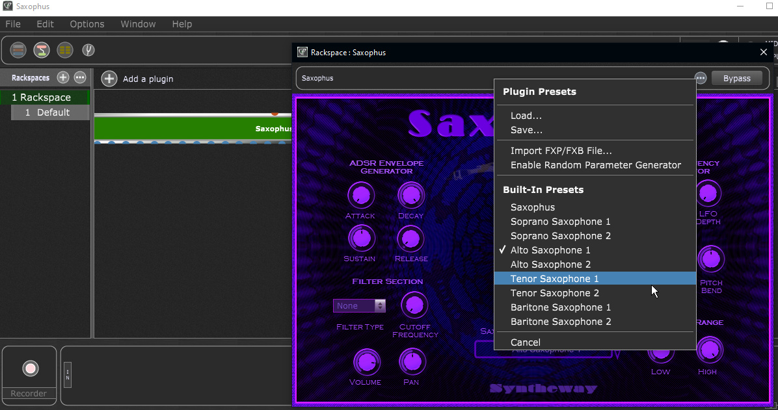This screenshot has width=778, height=410.
Task: Select Tenor Saxophone 1 preset
Action: click(x=595, y=279)
